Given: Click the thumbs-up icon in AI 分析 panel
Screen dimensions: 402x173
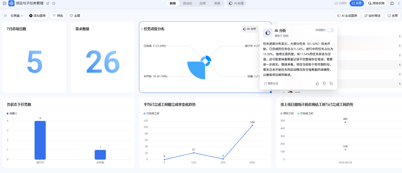Looking at the screenshot, I should pyautogui.click(x=317, y=83).
